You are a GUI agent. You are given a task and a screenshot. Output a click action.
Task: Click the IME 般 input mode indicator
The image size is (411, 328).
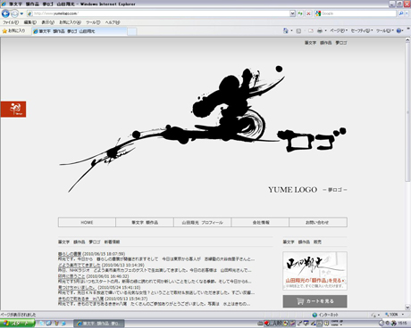pyautogui.click(x=280, y=324)
